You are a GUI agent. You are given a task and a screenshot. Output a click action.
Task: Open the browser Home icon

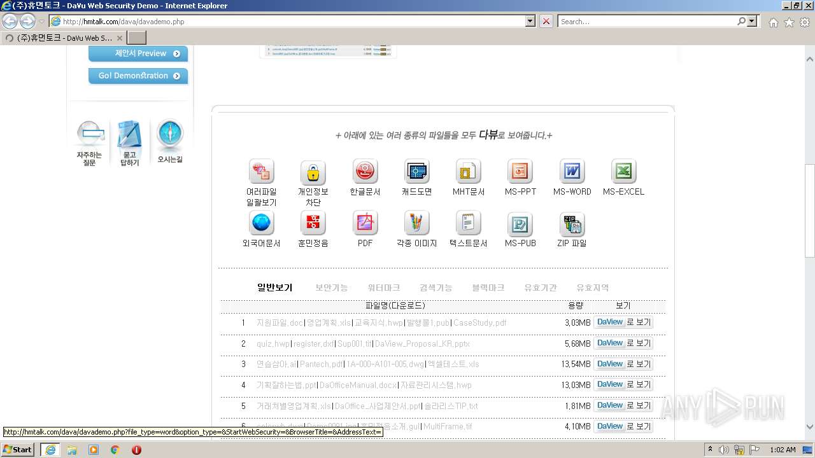(x=773, y=22)
